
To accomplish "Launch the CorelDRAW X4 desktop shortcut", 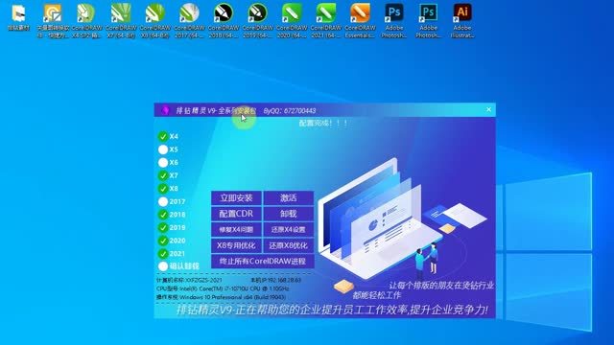I will tap(86, 21).
